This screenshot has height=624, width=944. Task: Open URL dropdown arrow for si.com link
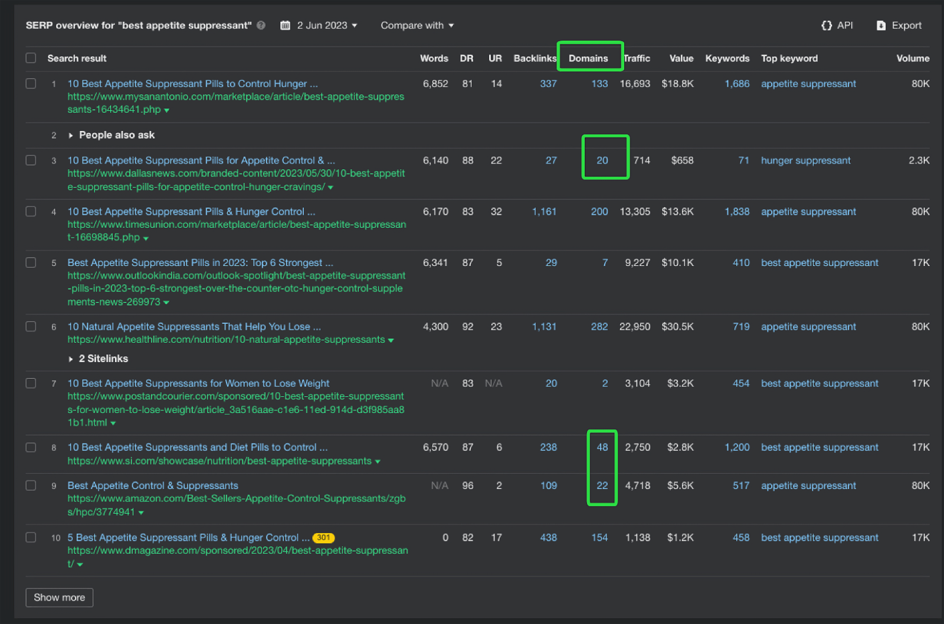(378, 462)
